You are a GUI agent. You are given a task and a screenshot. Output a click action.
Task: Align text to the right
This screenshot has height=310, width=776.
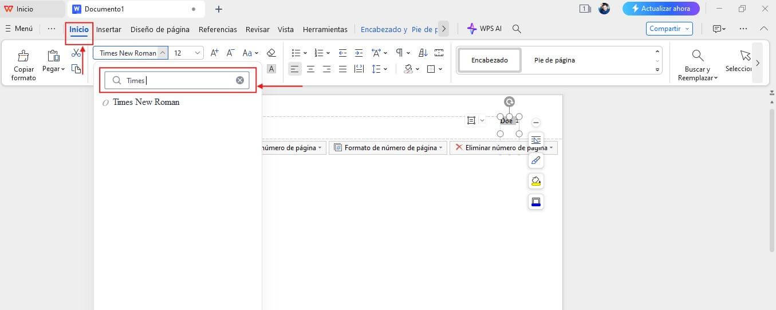326,69
